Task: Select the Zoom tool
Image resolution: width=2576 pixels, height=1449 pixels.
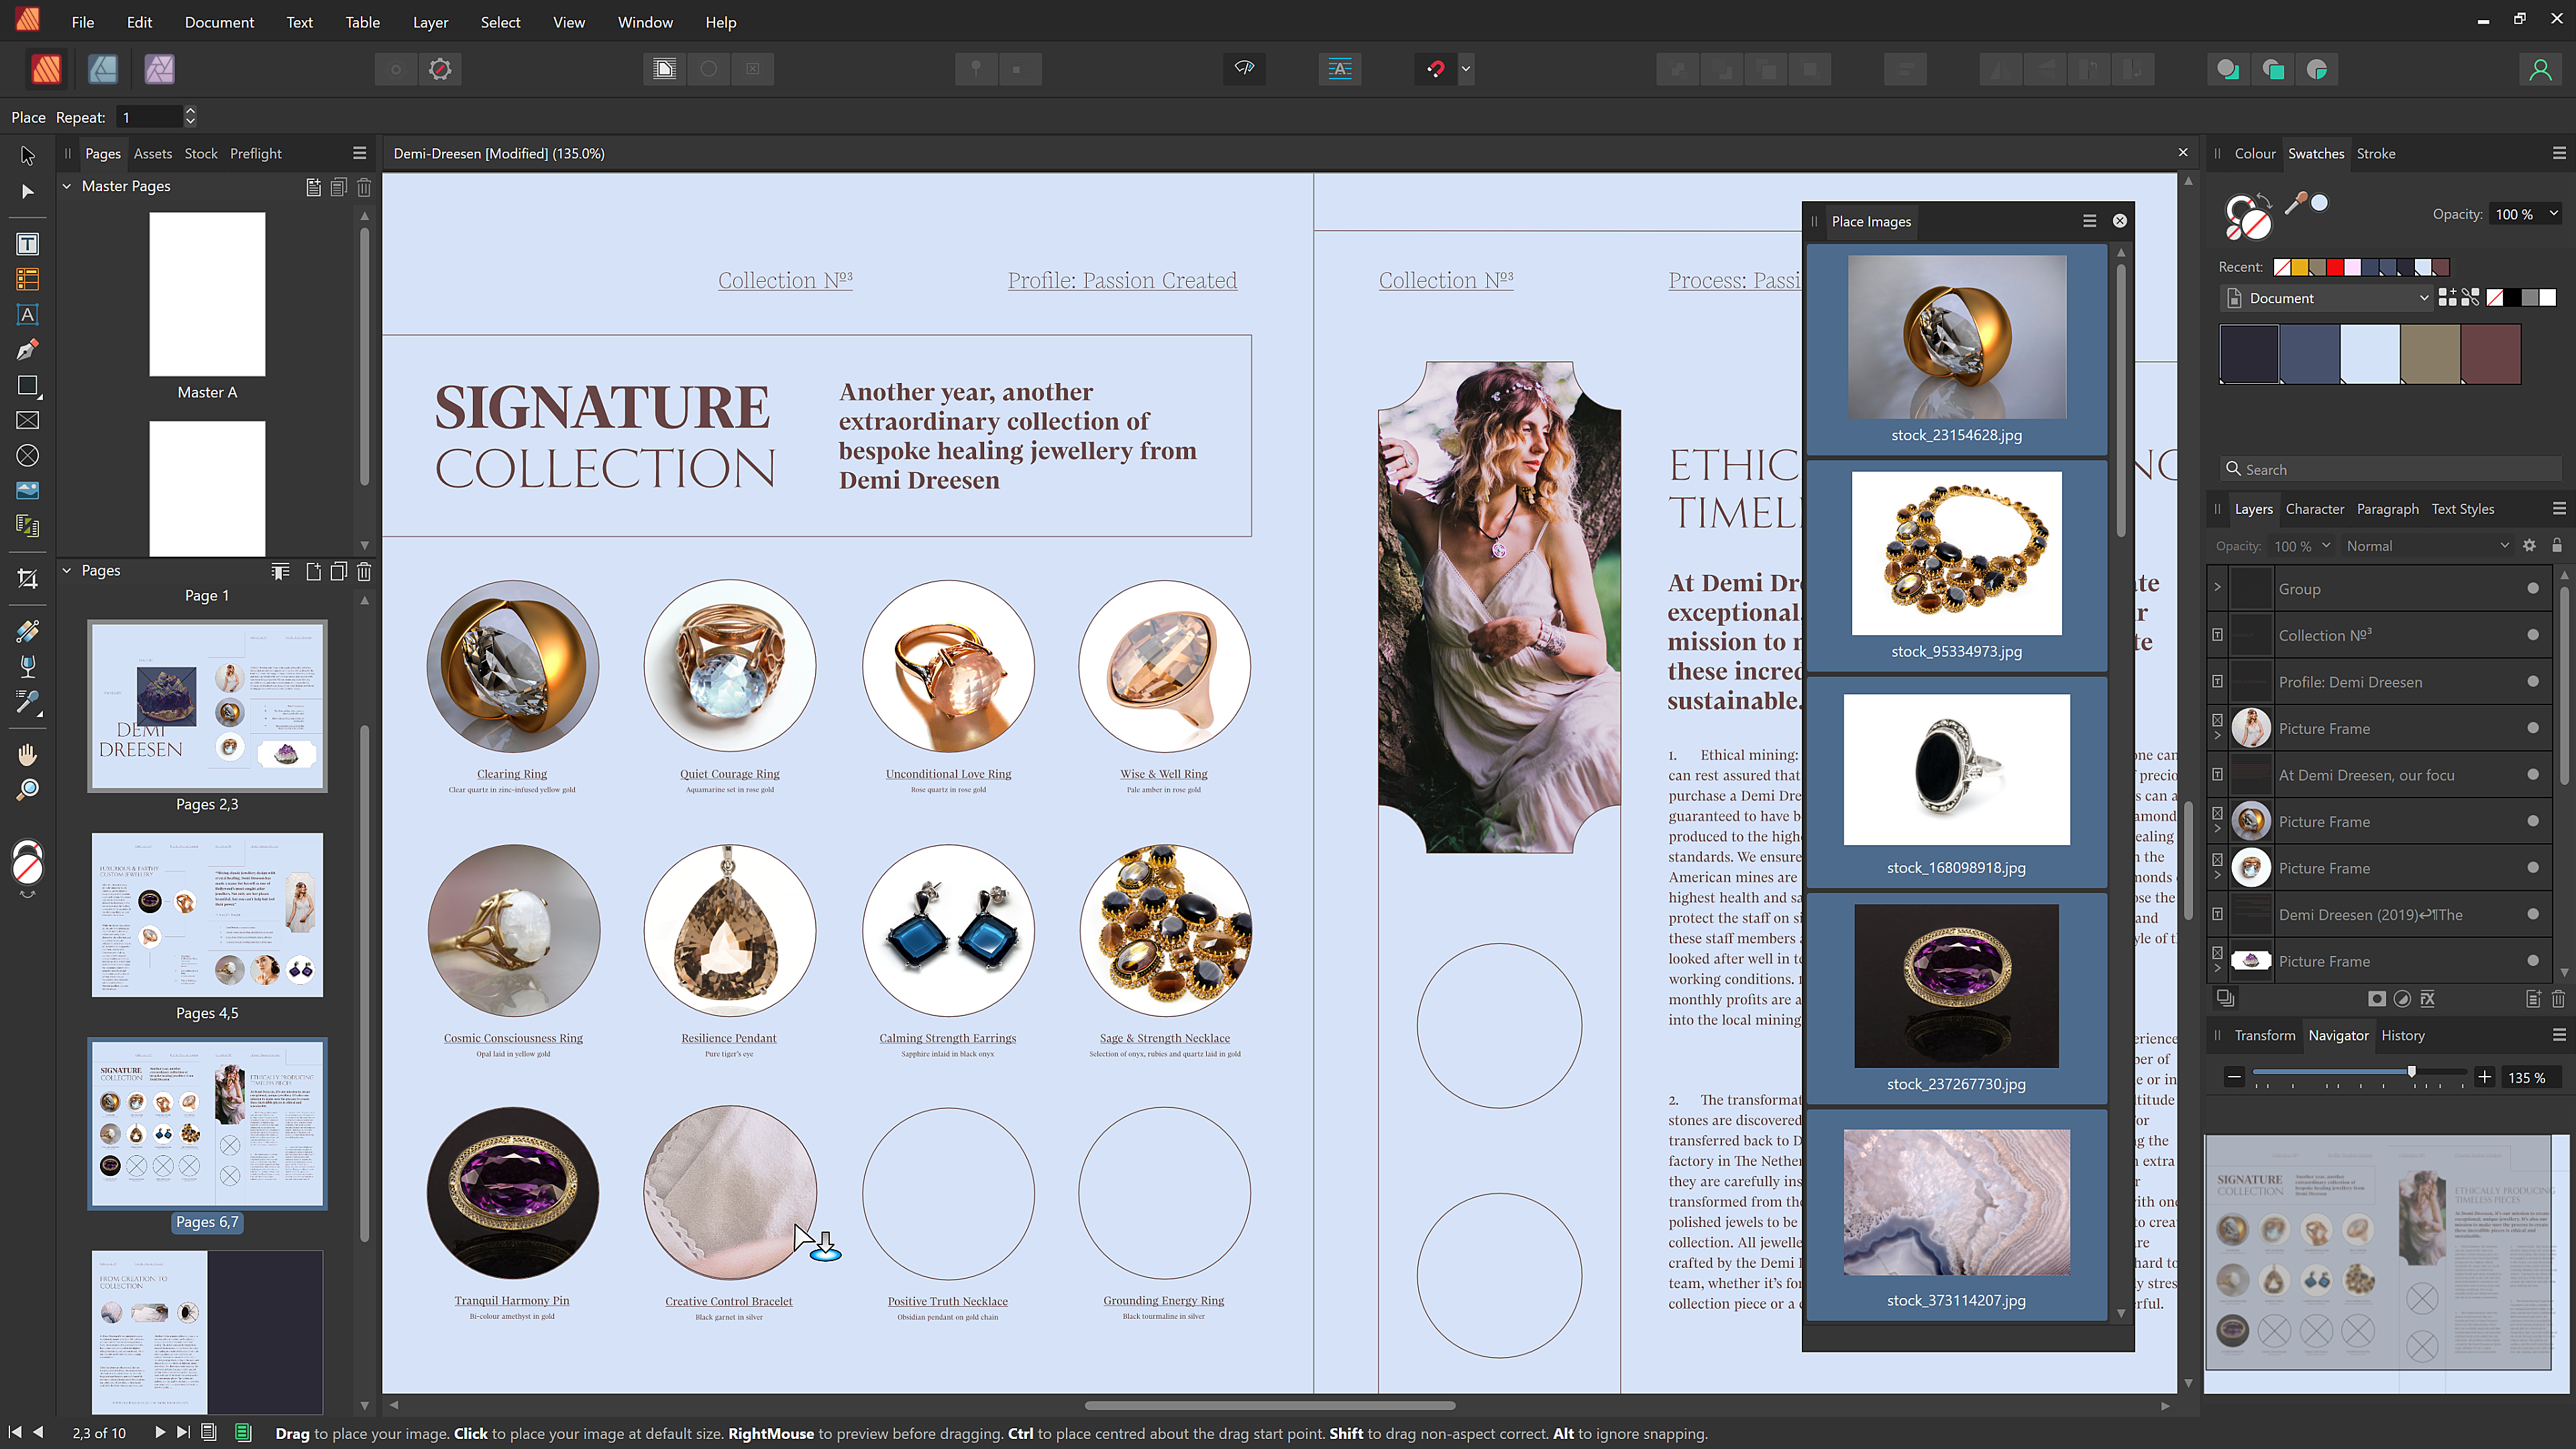Action: pyautogui.click(x=27, y=790)
